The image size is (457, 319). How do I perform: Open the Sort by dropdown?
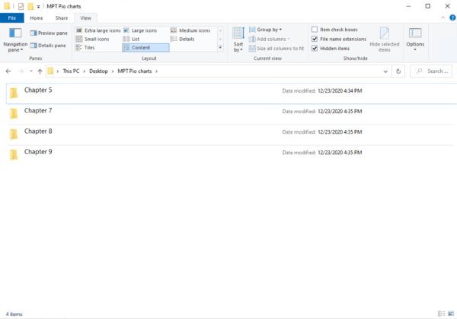tap(238, 39)
